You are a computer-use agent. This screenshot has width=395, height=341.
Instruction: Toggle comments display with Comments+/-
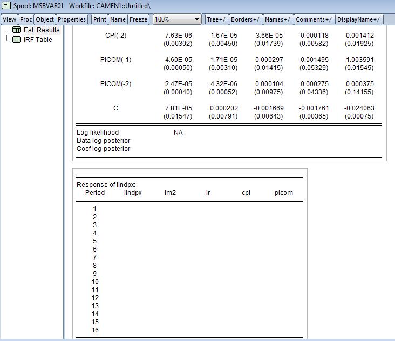coord(315,19)
